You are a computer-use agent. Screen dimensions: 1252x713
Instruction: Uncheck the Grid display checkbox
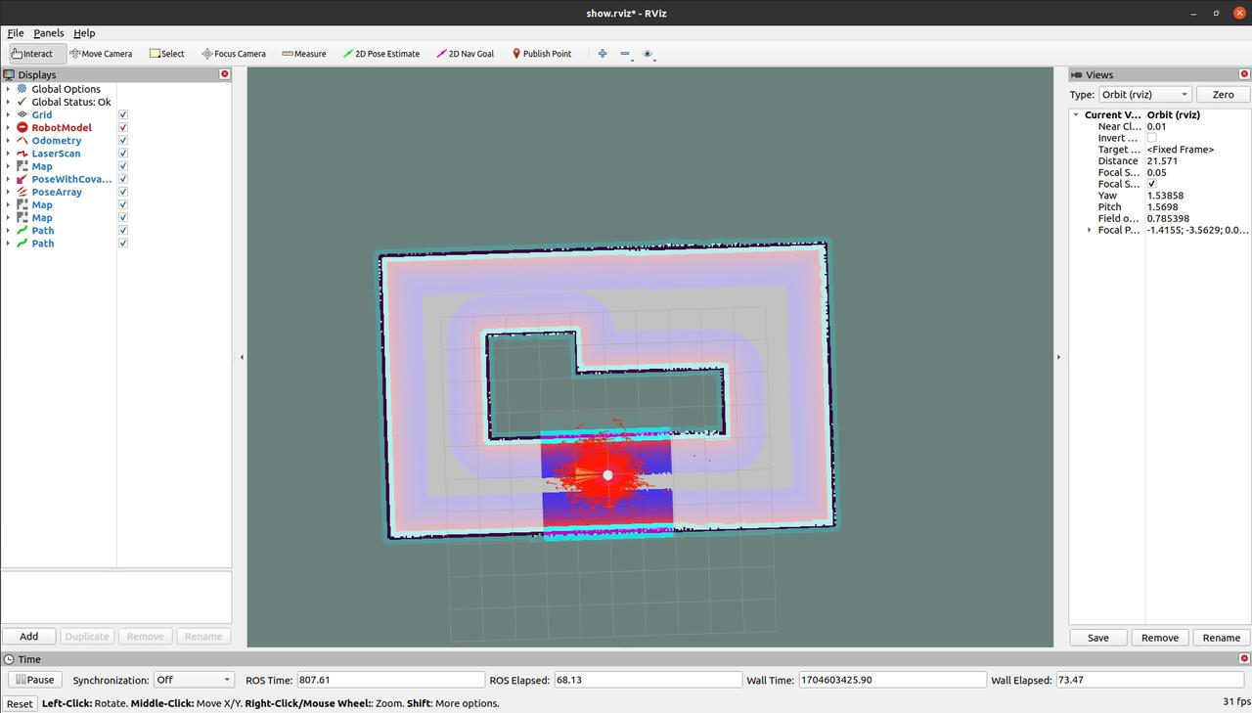click(x=123, y=114)
